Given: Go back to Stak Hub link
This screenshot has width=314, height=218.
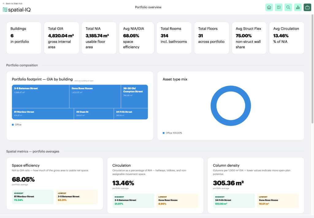Looking at the screenshot, I should coord(13,3).
